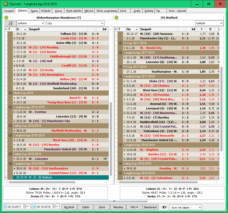
Task: Collapse FA Cup group above Bristol City
Action: coord(120,43)
